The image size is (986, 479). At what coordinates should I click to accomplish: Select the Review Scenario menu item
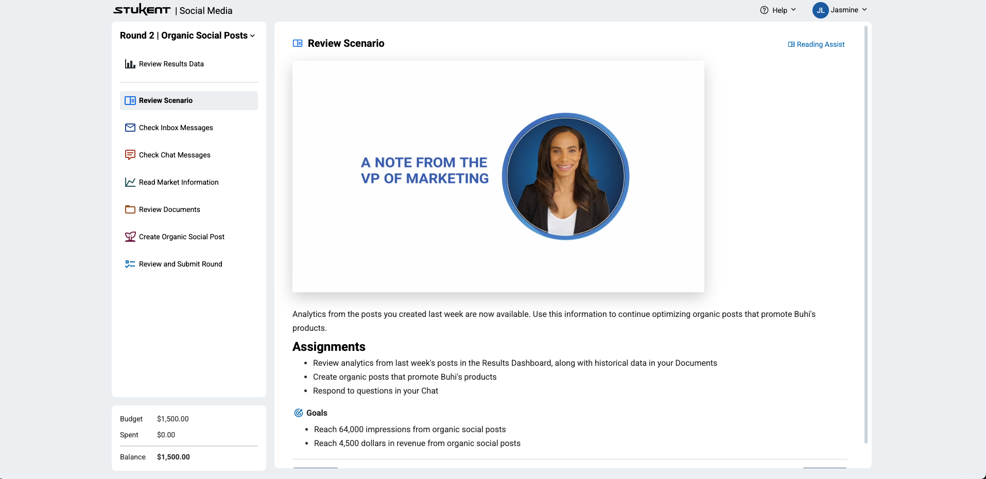[189, 100]
